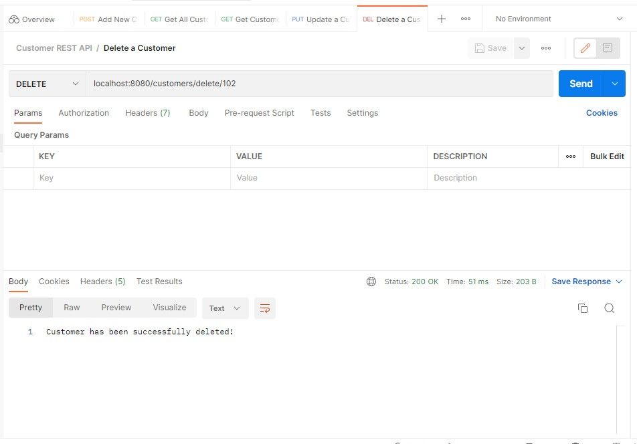This screenshot has height=444, width=637.
Task: Toggle line wrapping in response body
Action: [x=265, y=308]
